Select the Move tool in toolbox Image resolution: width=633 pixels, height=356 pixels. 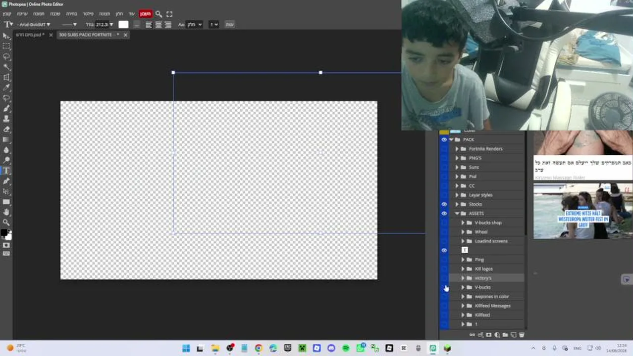6,36
